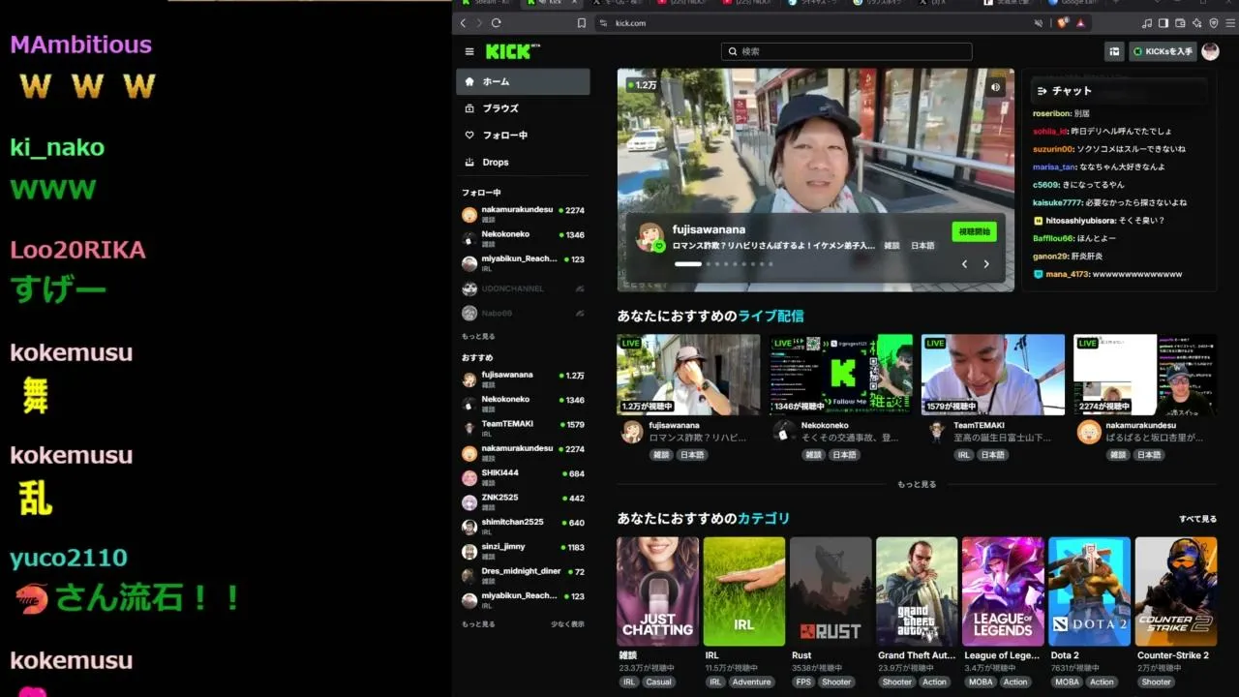Open Following in the sidebar

click(523, 136)
